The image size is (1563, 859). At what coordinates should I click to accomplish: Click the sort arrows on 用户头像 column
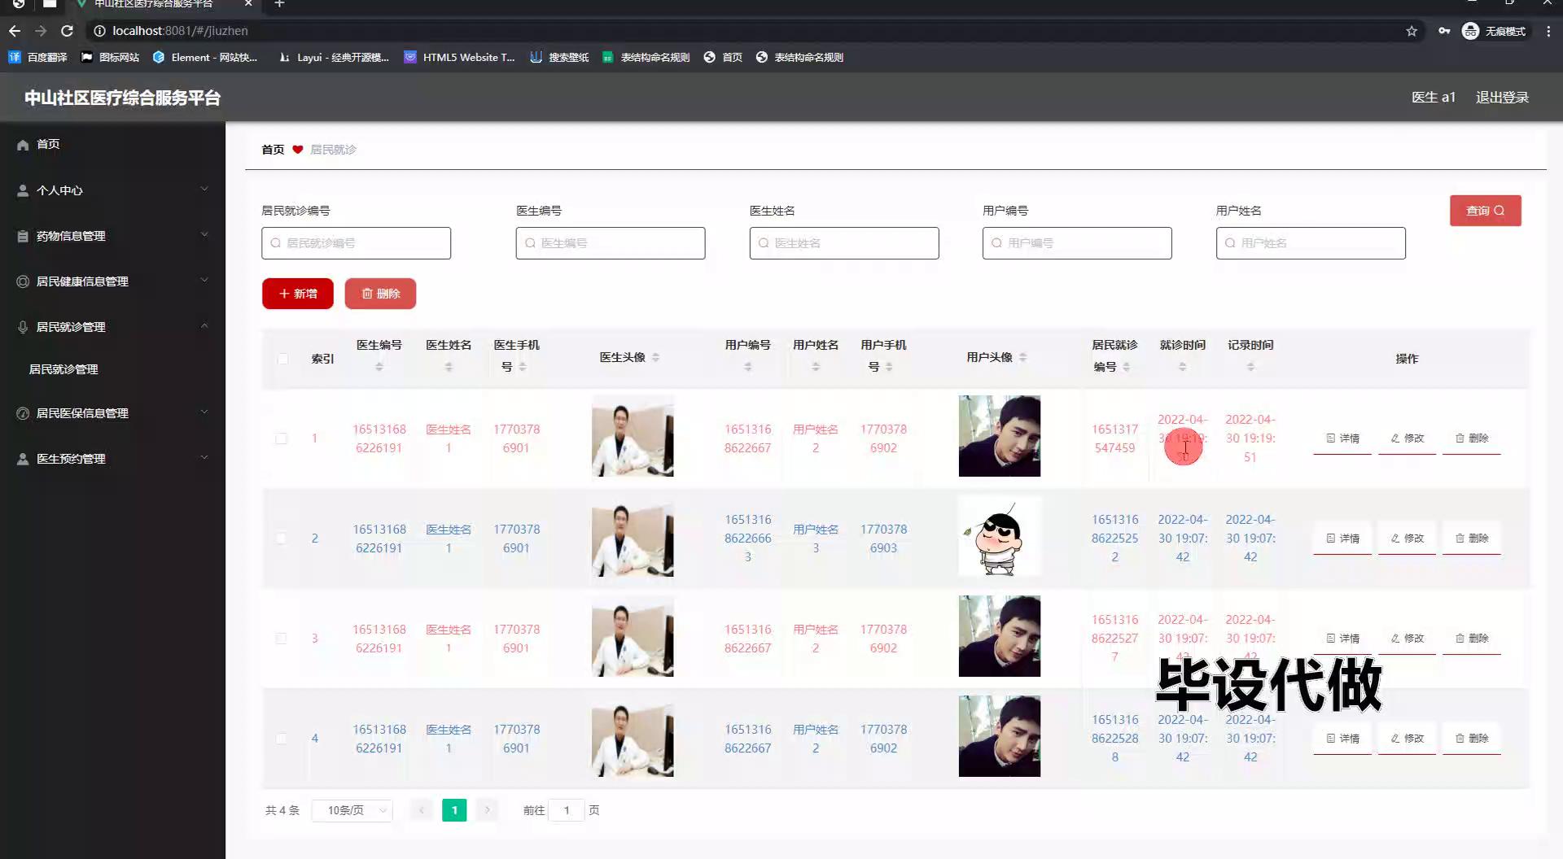(x=1022, y=358)
